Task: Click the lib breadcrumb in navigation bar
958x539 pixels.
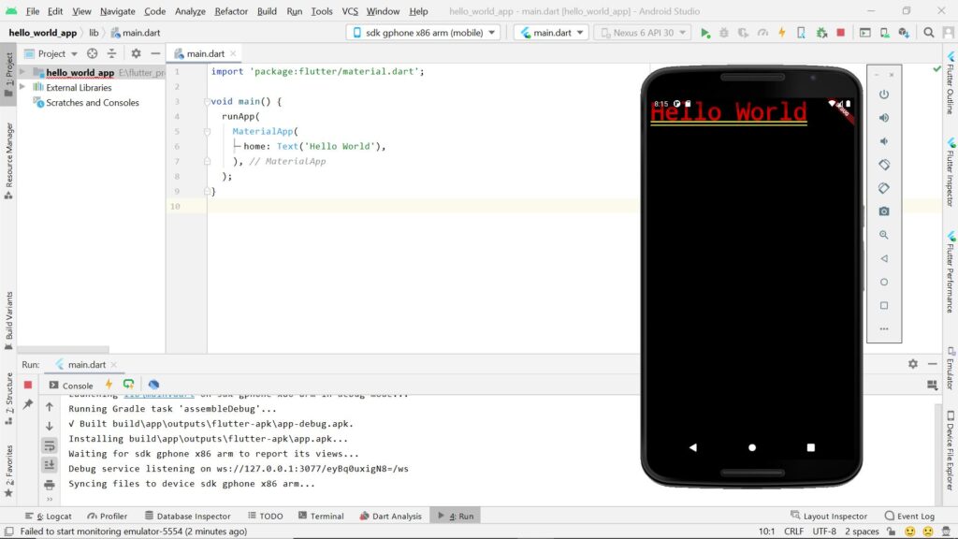Action: (x=94, y=33)
